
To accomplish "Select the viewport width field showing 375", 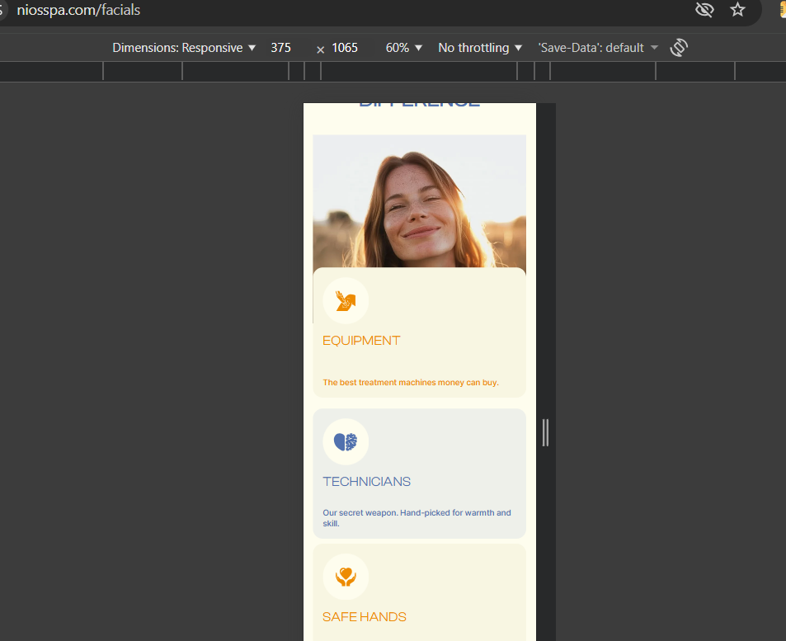I will (x=281, y=48).
